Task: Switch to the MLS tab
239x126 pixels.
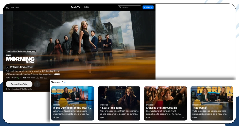Action: 86,7
